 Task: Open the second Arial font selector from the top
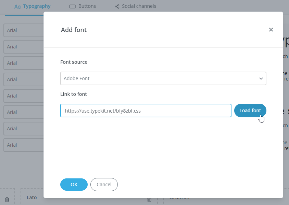(23, 47)
